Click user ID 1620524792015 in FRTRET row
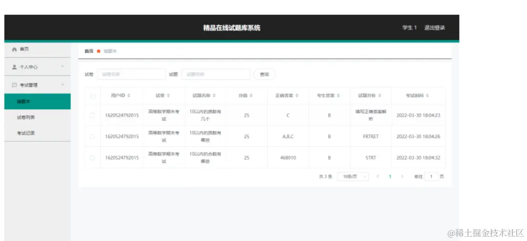 click(122, 137)
